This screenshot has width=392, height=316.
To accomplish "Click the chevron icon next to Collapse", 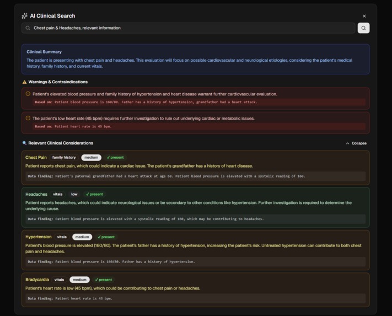I will click(347, 143).
